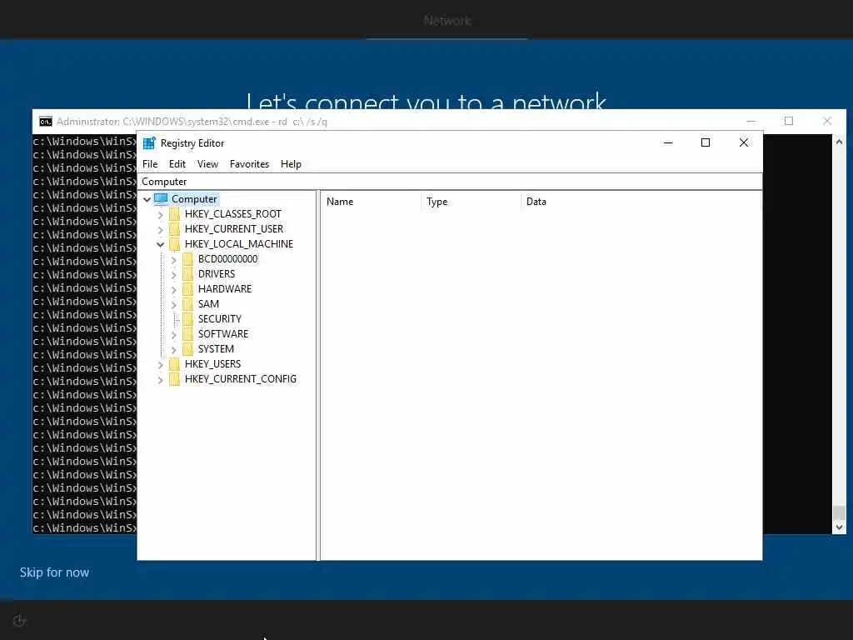
Task: Click the HARDWARE folder icon
Action: click(188, 289)
